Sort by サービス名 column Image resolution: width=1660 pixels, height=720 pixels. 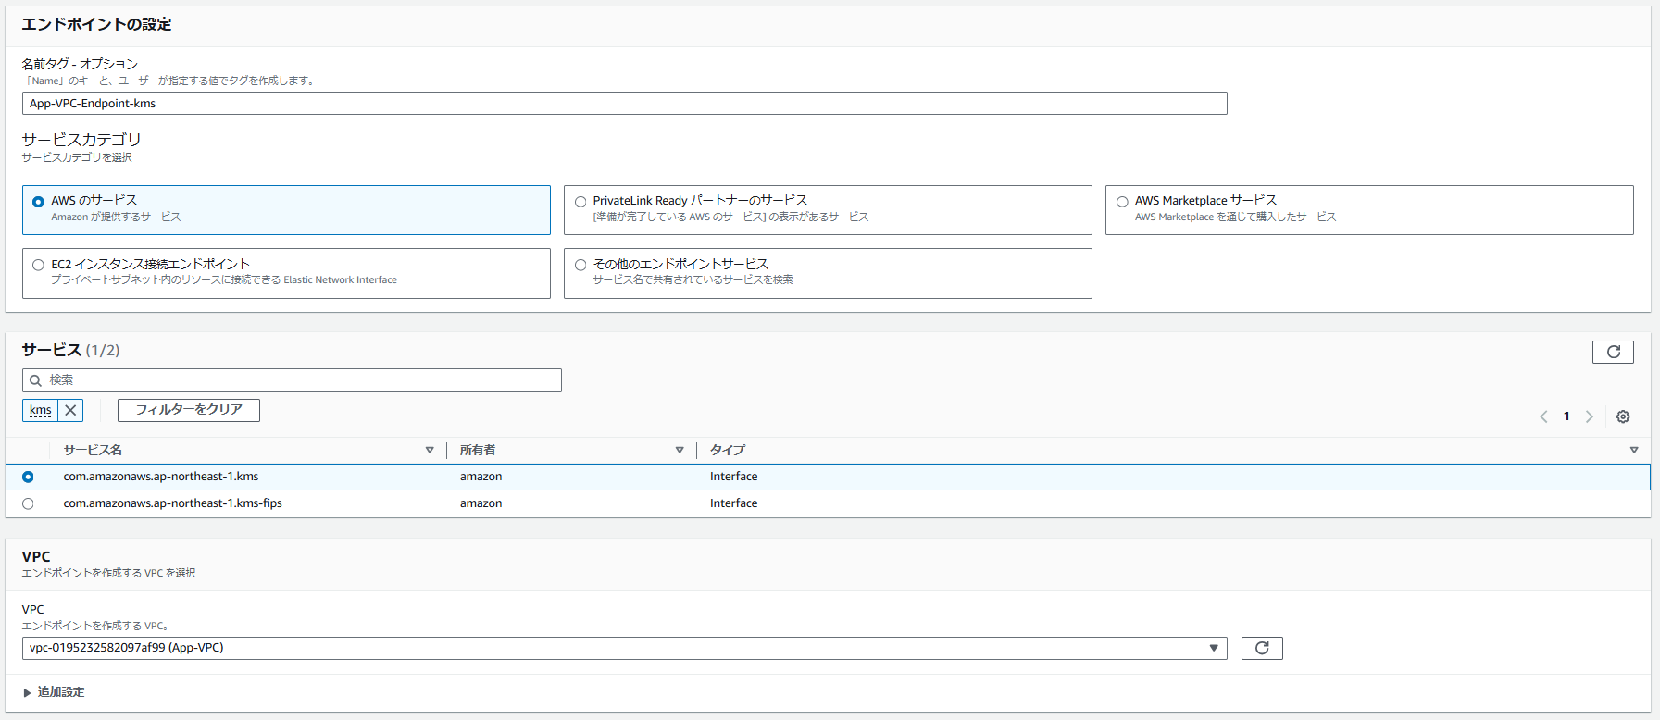click(x=430, y=450)
